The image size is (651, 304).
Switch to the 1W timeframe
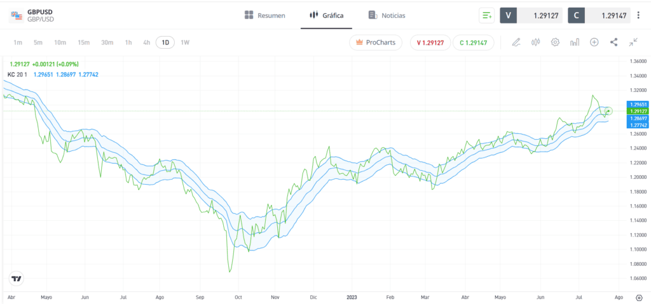point(185,43)
